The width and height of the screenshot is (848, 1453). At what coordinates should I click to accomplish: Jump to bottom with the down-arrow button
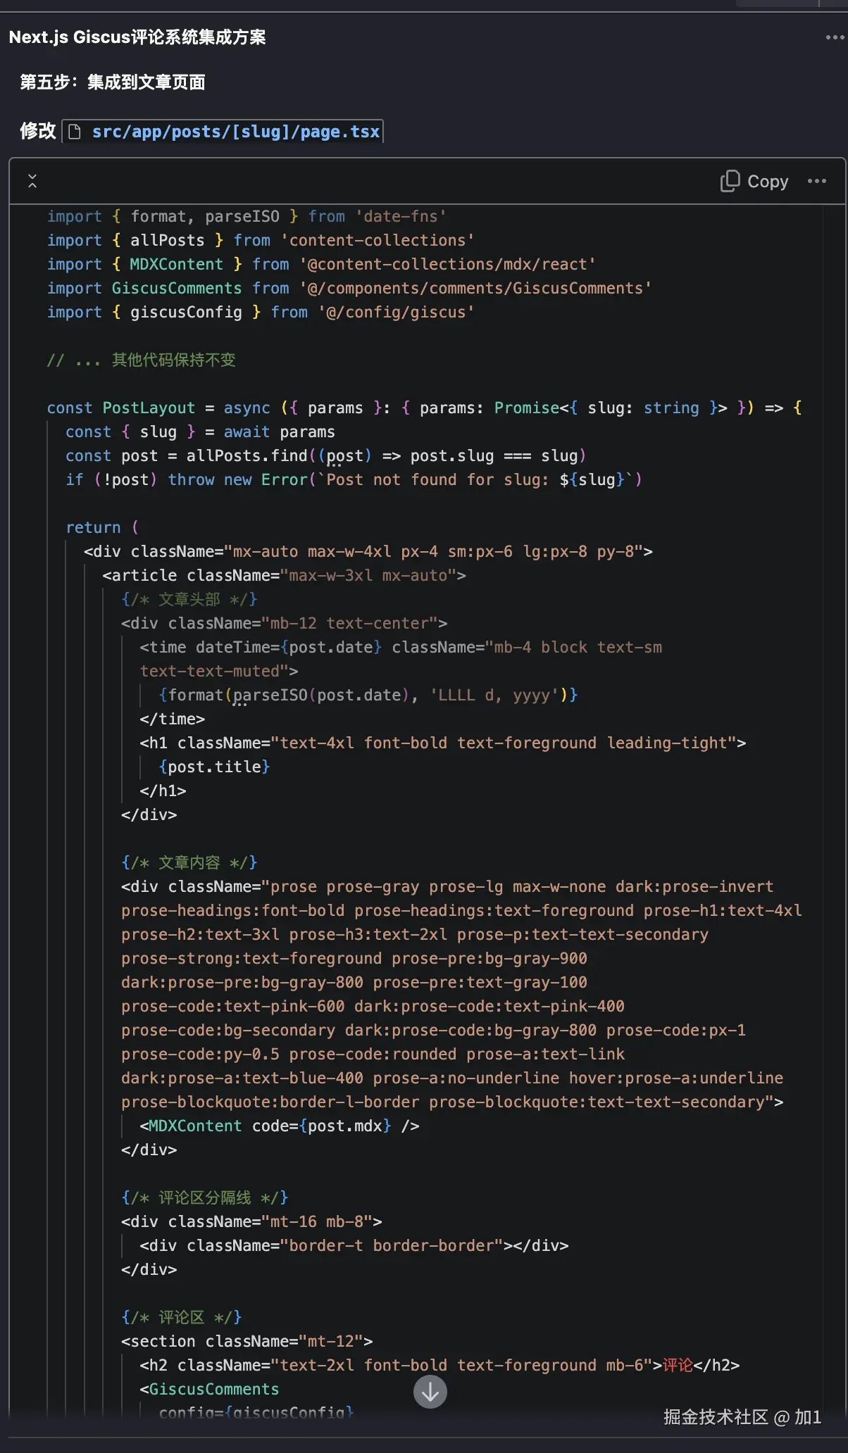coord(430,1392)
